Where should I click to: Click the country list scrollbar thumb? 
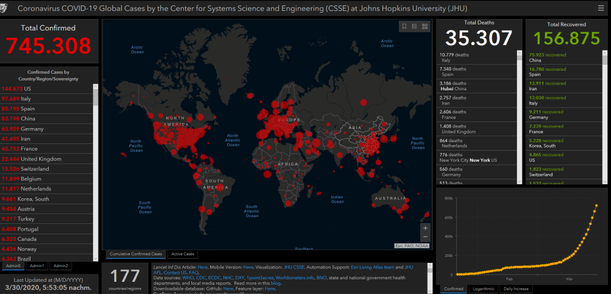click(95, 98)
